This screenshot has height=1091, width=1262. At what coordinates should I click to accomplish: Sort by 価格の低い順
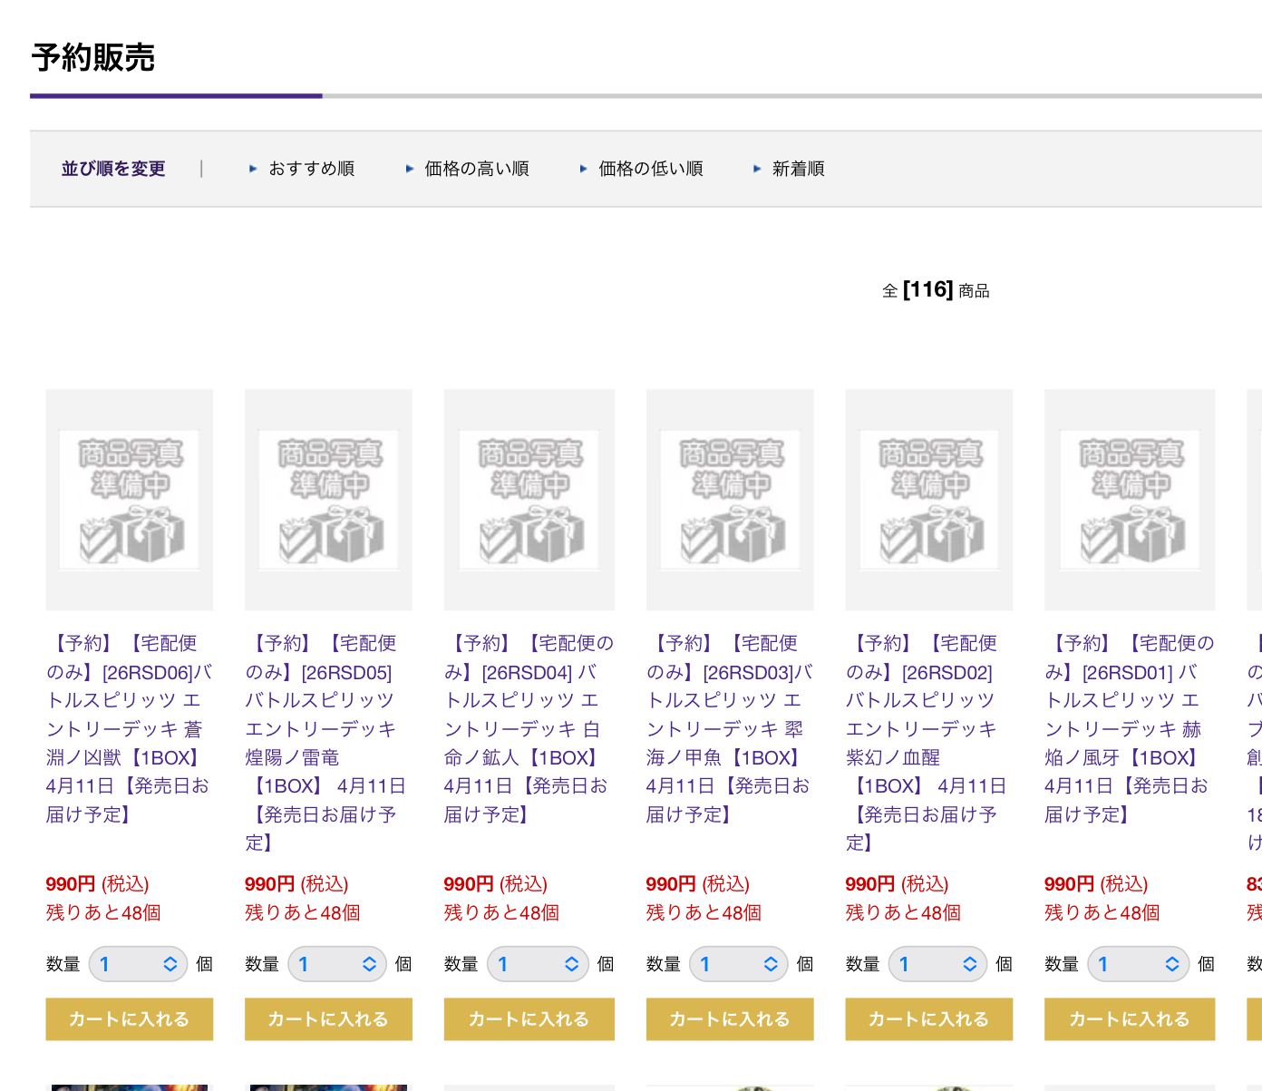(650, 169)
